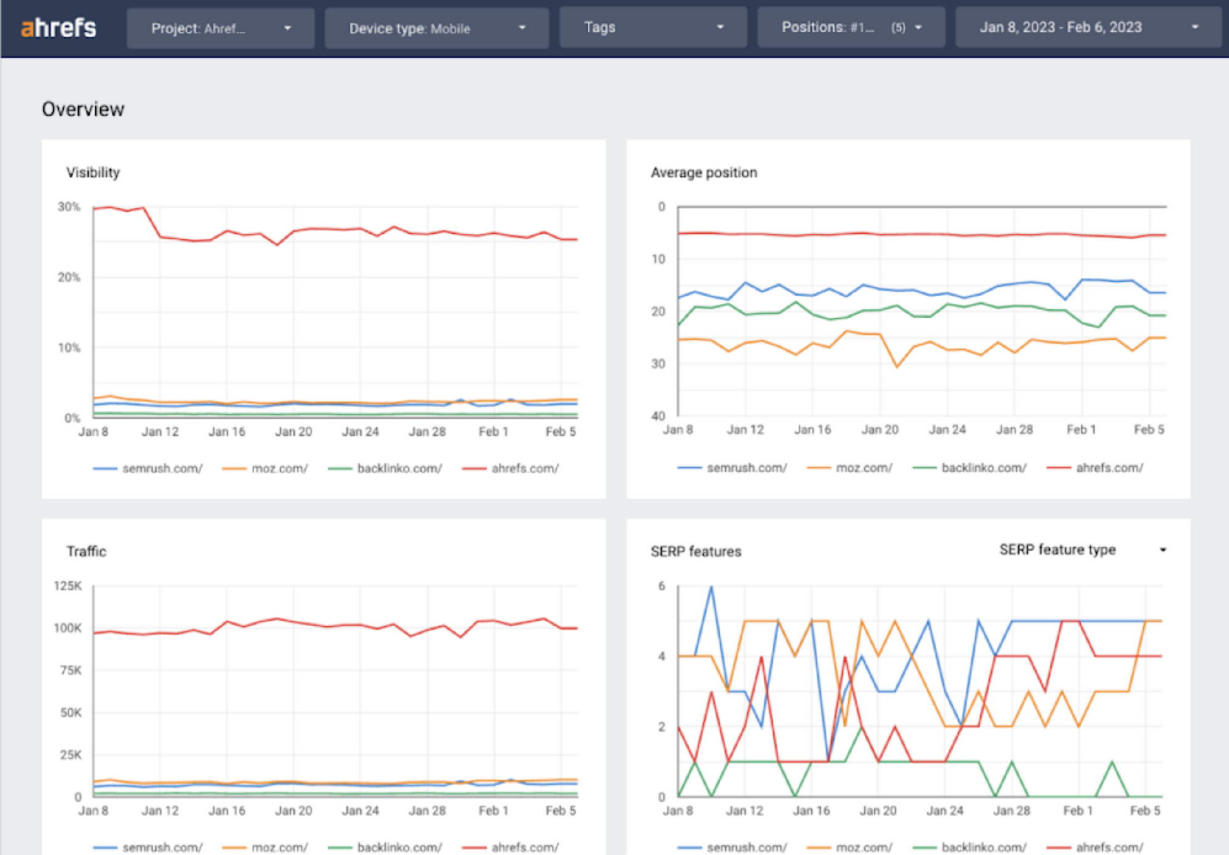Toggle semrush.com/ in the SERP features legend
Screen dimensions: 1229x855
(748, 847)
